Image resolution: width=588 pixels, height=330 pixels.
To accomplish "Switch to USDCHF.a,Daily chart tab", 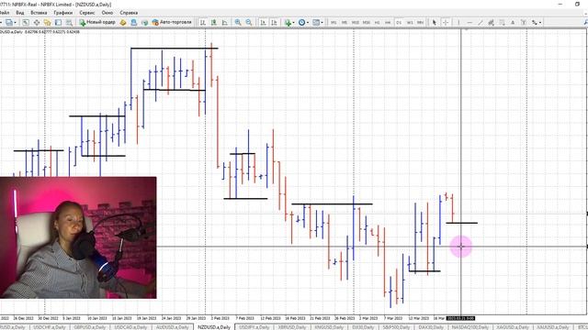I will point(49,327).
